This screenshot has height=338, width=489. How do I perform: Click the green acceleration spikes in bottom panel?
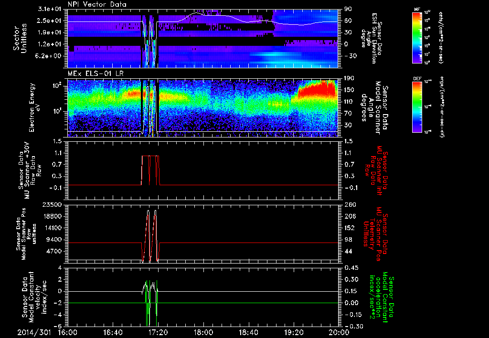pyautogui.click(x=151, y=303)
